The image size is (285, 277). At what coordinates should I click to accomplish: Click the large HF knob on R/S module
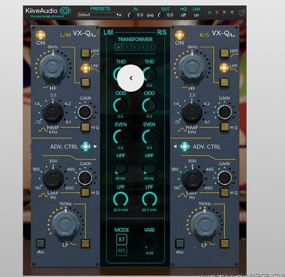tap(192, 67)
